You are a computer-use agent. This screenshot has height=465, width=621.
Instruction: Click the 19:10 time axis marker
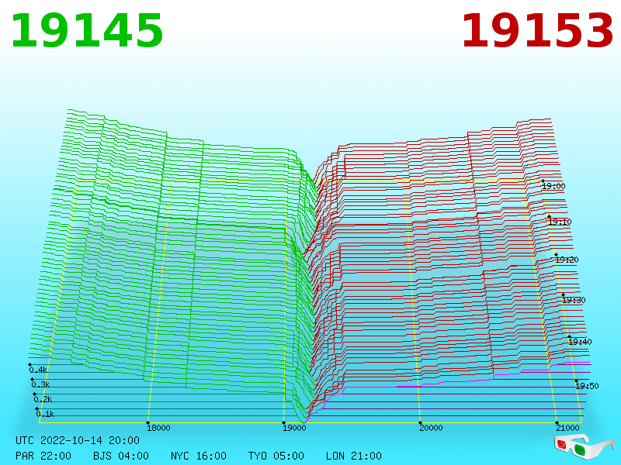560,222
